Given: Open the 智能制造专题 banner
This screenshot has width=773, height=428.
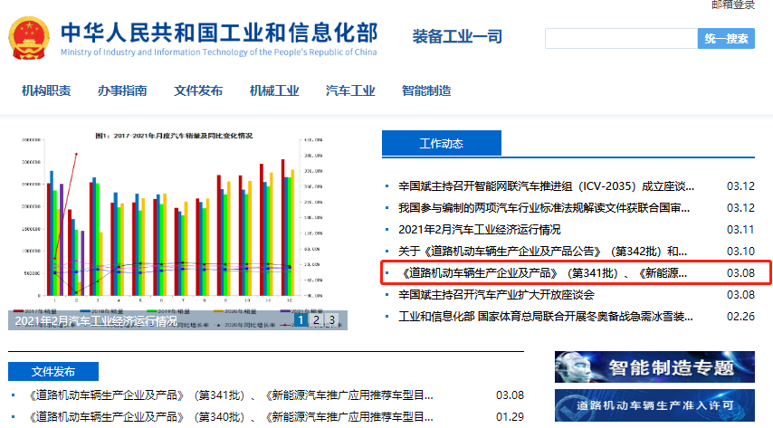Looking at the screenshot, I should pyautogui.click(x=654, y=366).
